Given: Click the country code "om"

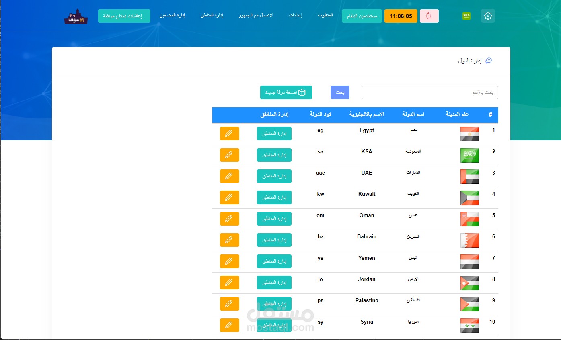Looking at the screenshot, I should click(321, 216).
